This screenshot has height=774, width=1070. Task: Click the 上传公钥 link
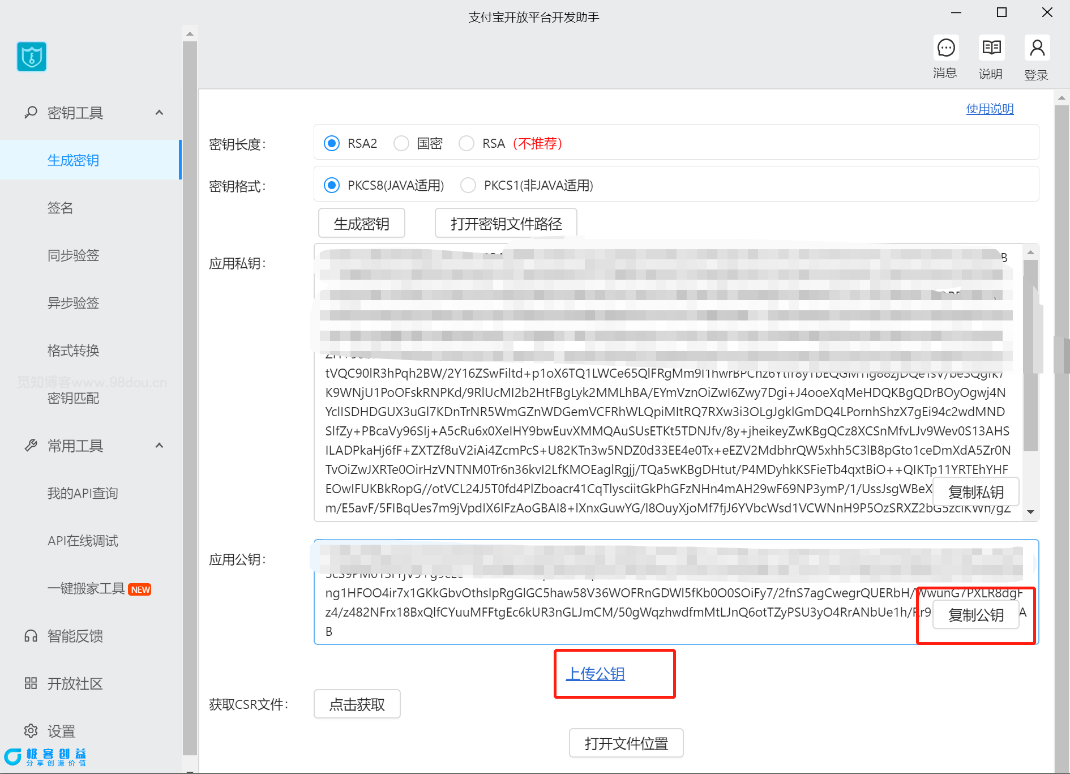(x=595, y=674)
